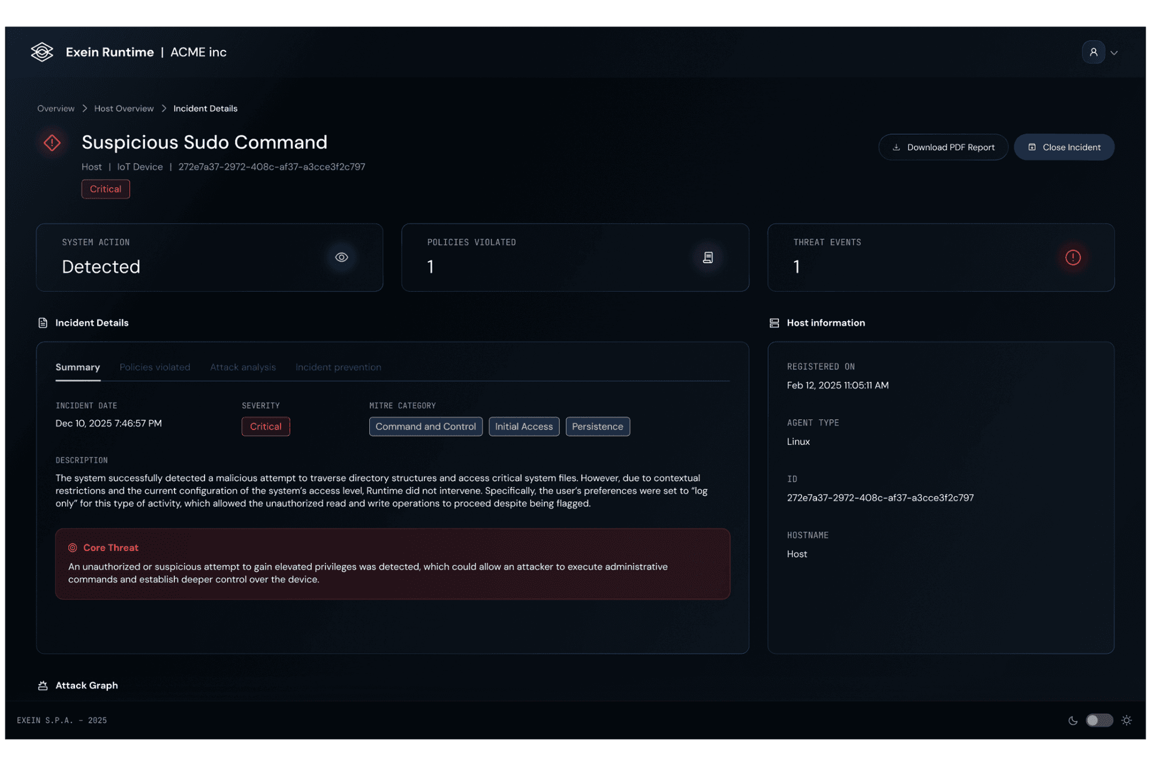Screen dimensions: 1151x766
Task: Click the Host information server icon
Action: click(774, 323)
